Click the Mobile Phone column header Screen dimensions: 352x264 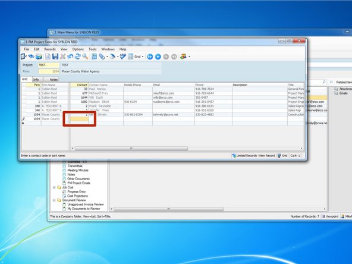coord(138,85)
